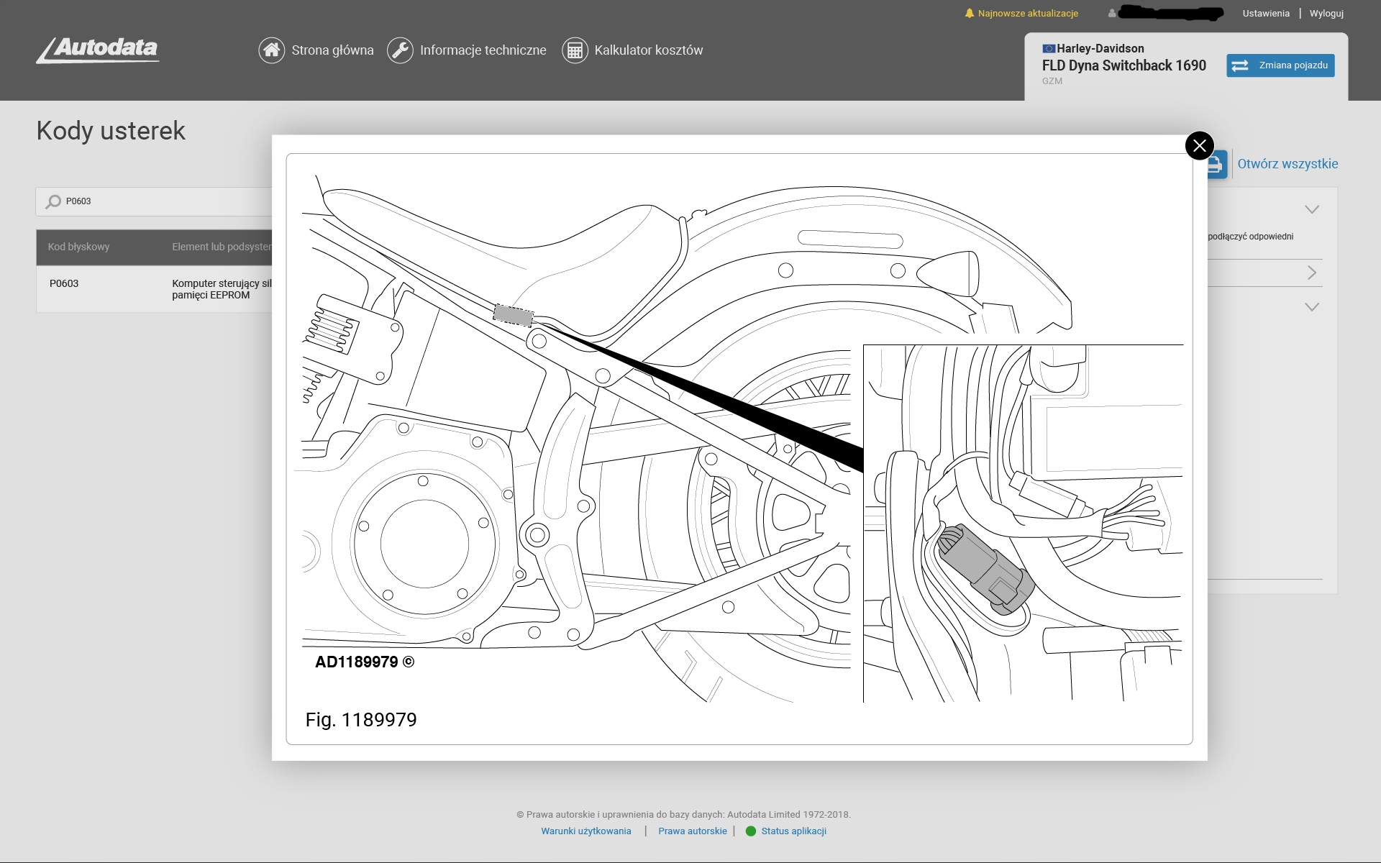Open Informacje techniczne menu
This screenshot has height=863, width=1381.
(x=483, y=50)
